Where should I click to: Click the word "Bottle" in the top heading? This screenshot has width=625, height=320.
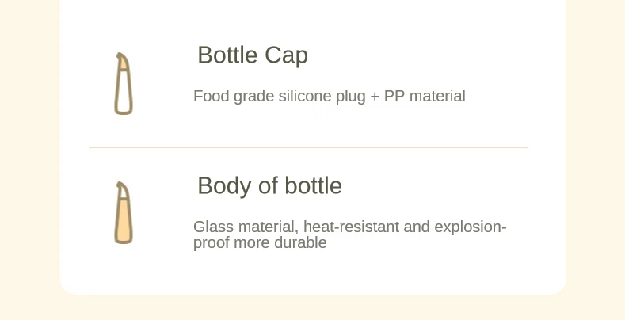(227, 55)
